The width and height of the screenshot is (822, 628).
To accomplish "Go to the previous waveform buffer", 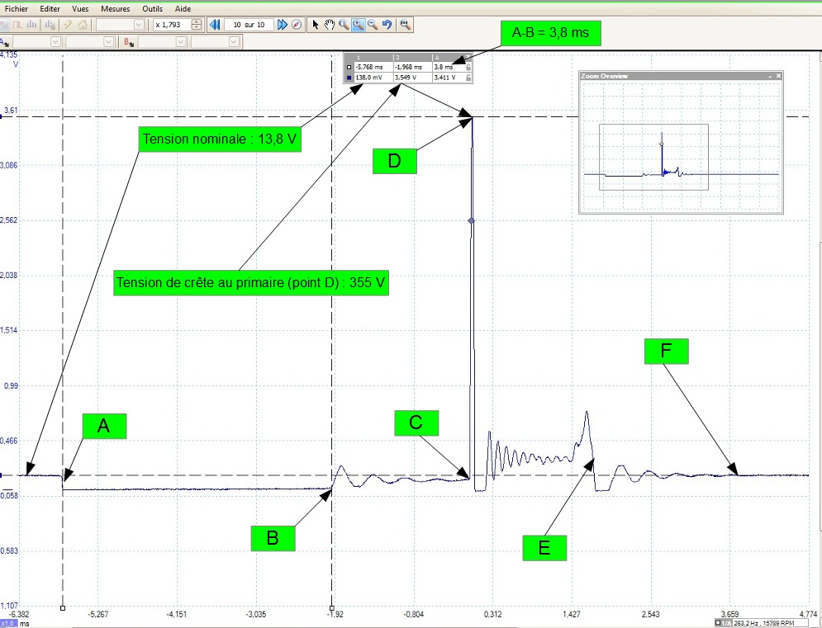I will 216,25.
